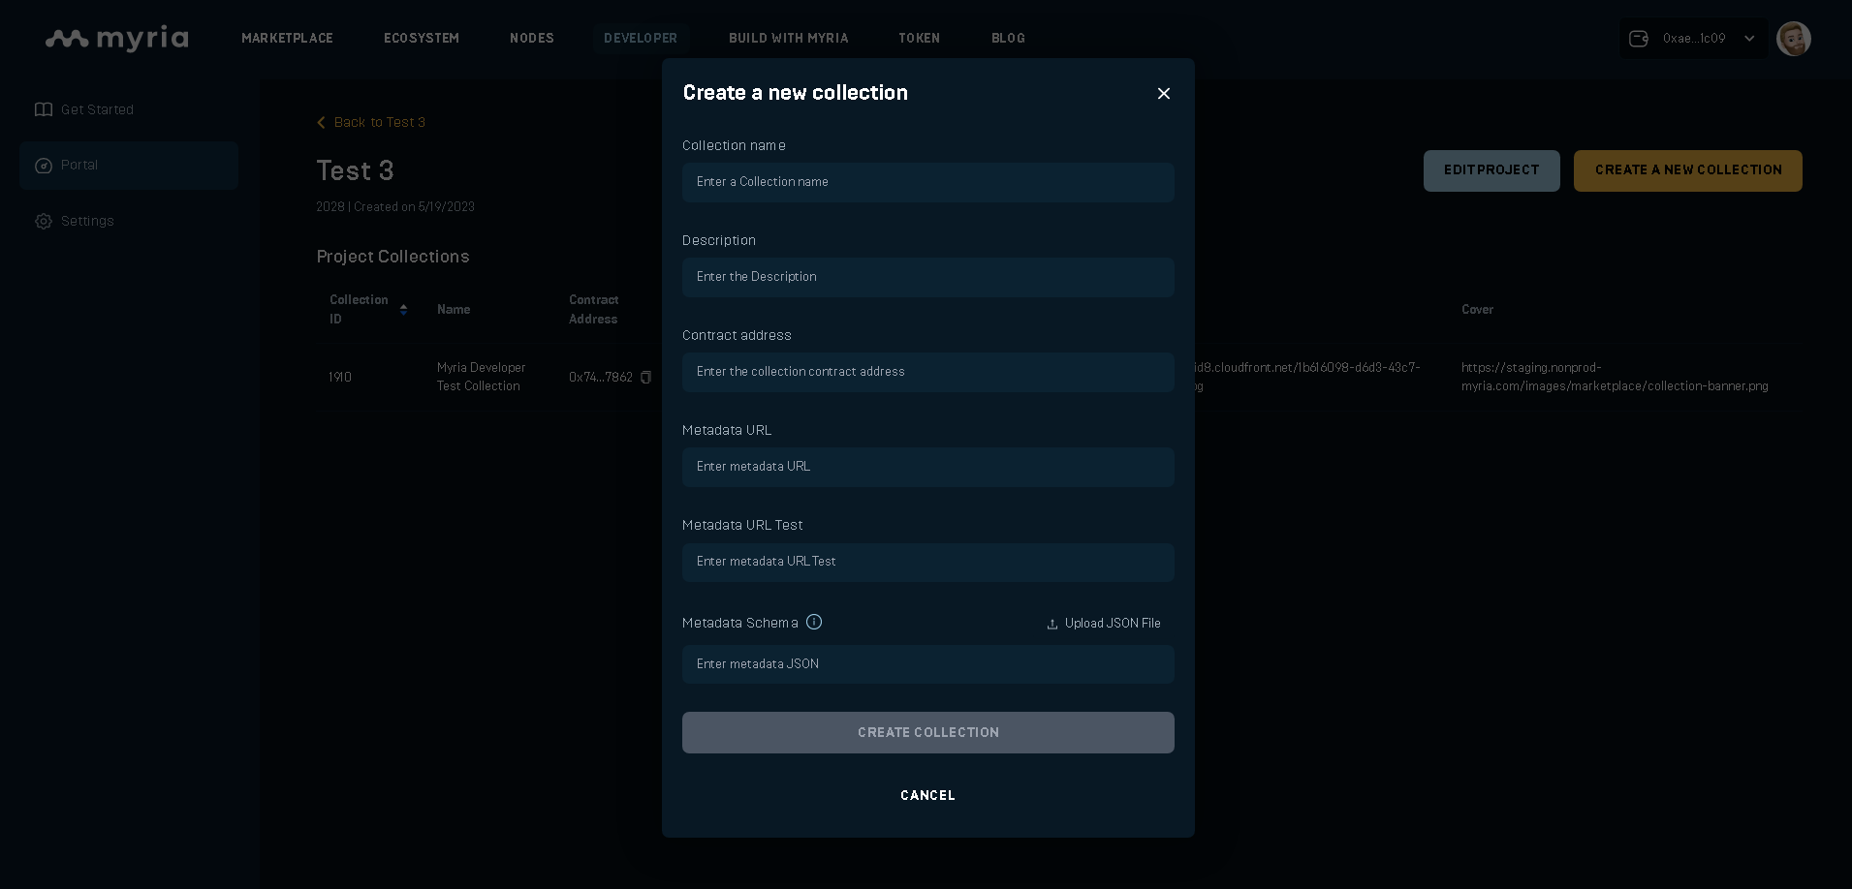Click Create a New Collection button

(1688, 170)
